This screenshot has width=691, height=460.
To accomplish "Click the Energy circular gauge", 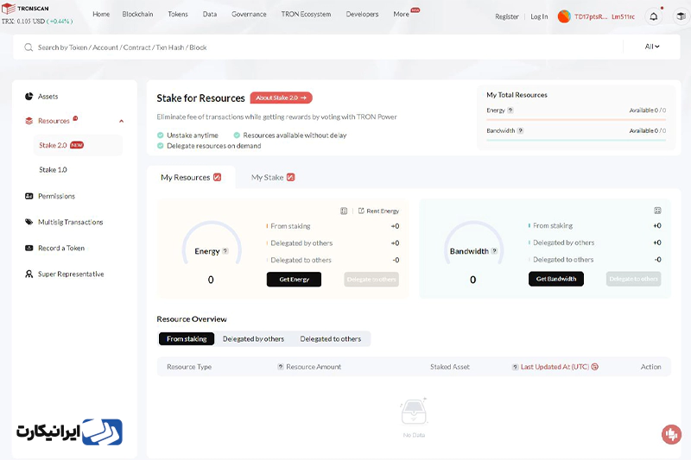I will [212, 243].
